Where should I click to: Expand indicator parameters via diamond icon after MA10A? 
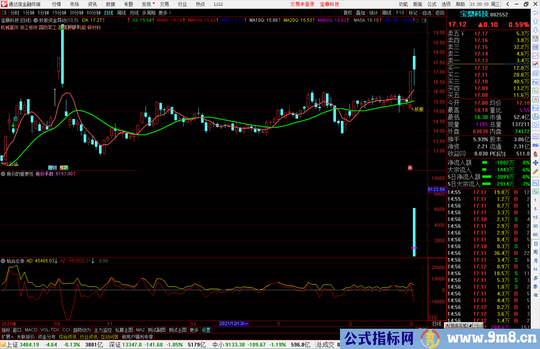click(x=417, y=21)
